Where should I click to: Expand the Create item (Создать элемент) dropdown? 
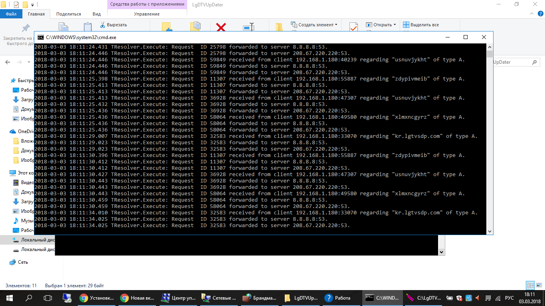tap(336, 25)
